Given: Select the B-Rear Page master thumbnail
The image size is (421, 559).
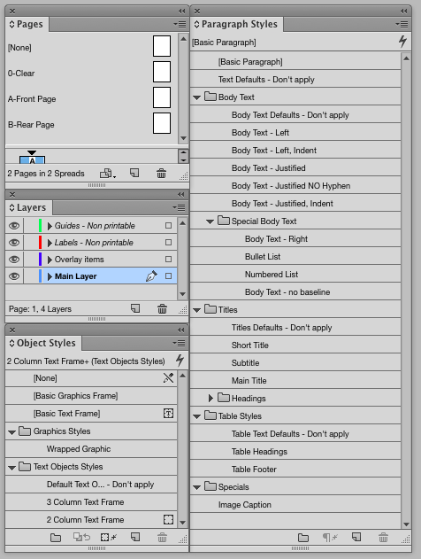Looking at the screenshot, I should tap(162, 123).
